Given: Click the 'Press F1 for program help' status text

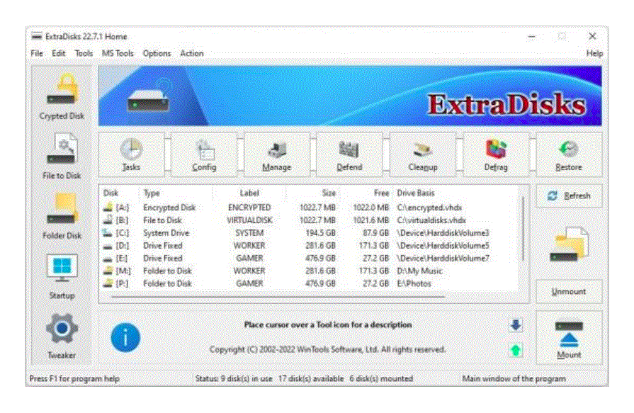Looking at the screenshot, I should 74,378.
